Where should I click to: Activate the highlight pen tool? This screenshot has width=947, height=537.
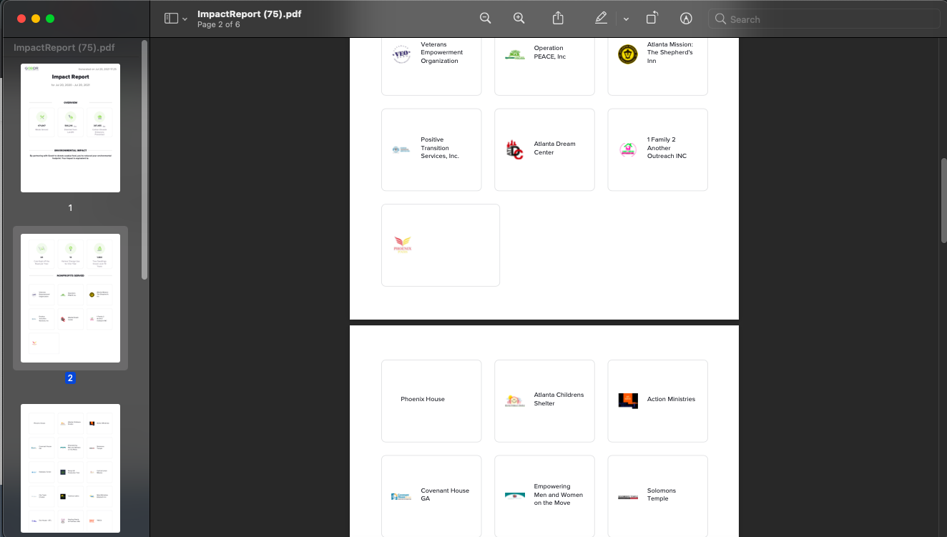tap(601, 19)
